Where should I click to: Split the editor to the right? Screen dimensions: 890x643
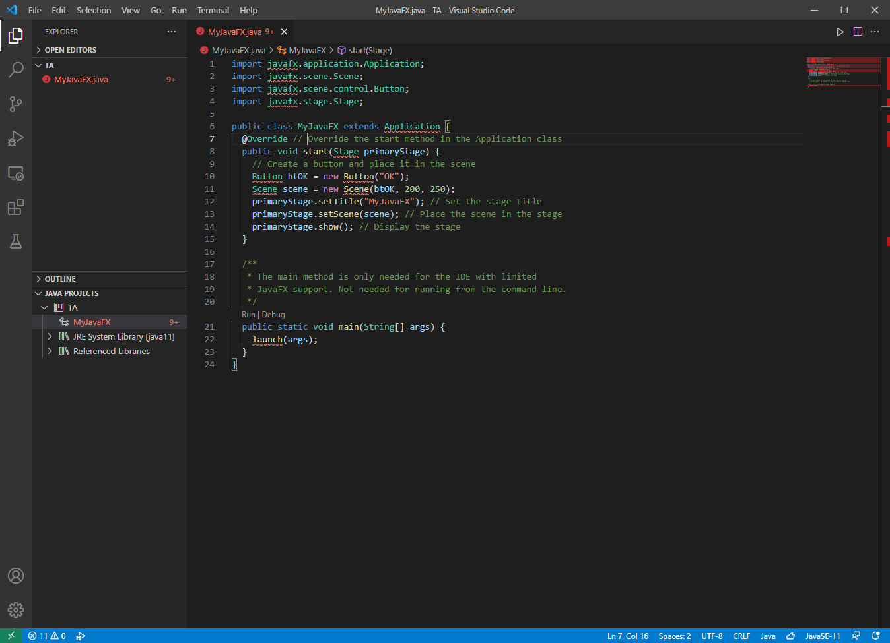coord(858,32)
